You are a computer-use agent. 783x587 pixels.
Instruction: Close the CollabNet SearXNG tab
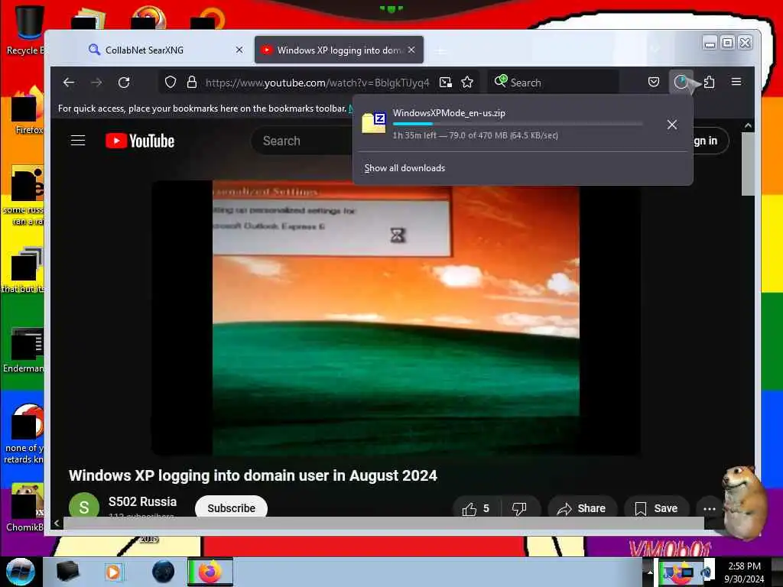tap(239, 50)
